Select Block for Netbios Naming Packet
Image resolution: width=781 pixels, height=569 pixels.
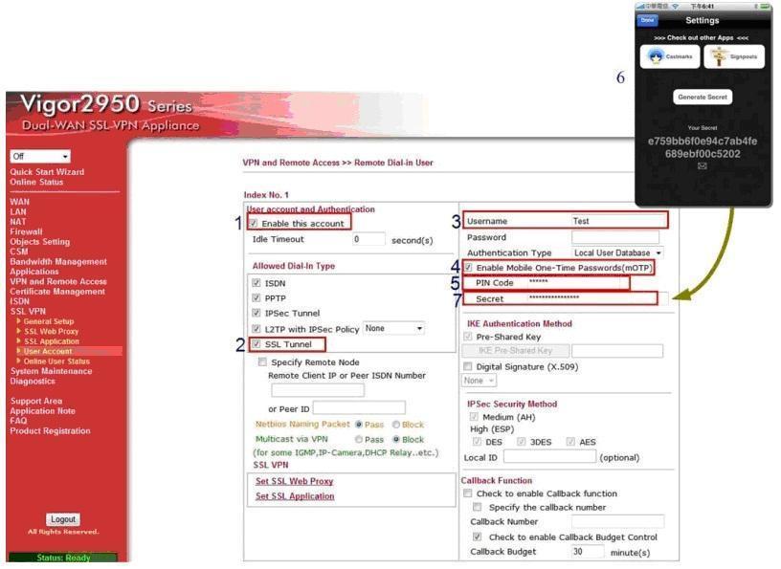coord(396,425)
